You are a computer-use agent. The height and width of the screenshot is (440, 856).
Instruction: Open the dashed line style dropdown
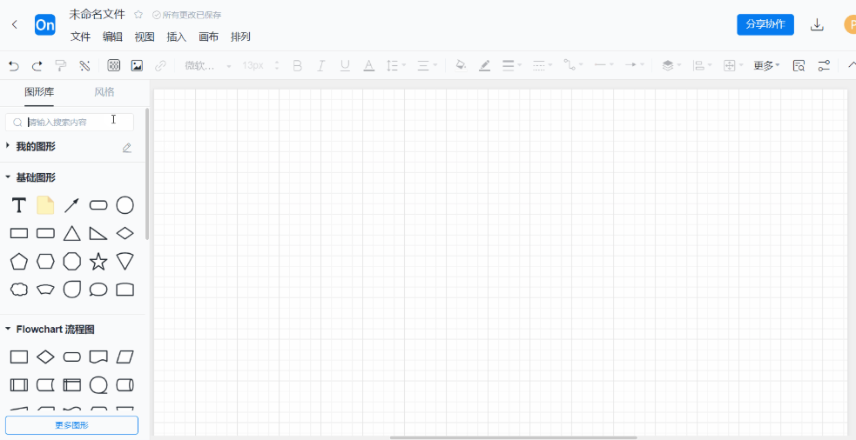[543, 66]
